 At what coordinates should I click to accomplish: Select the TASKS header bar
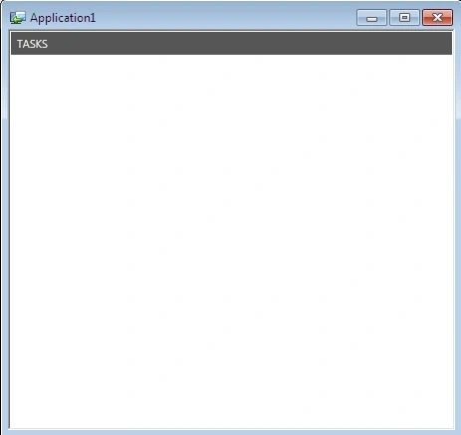[x=231, y=44]
